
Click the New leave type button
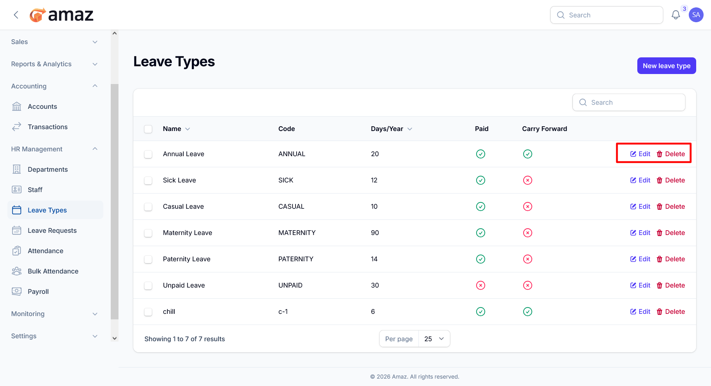coord(667,66)
